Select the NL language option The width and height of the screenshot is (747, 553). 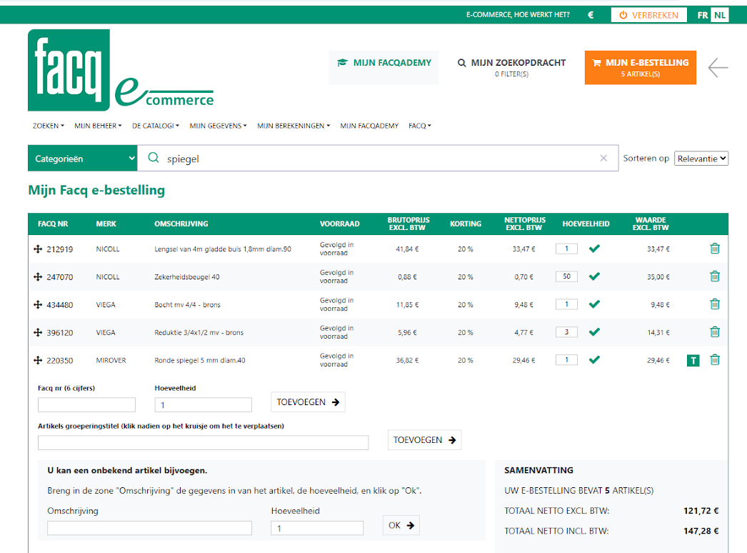(720, 15)
